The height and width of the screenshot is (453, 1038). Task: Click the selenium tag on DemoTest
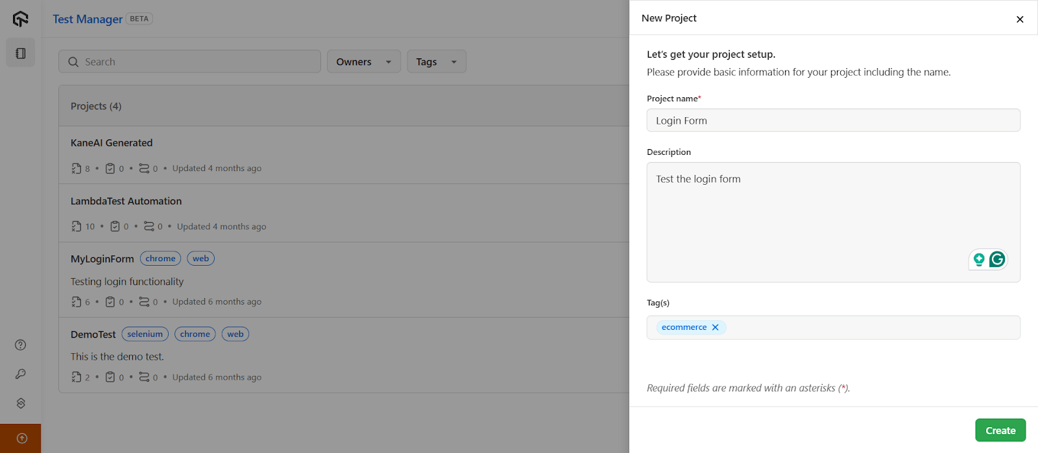point(145,334)
